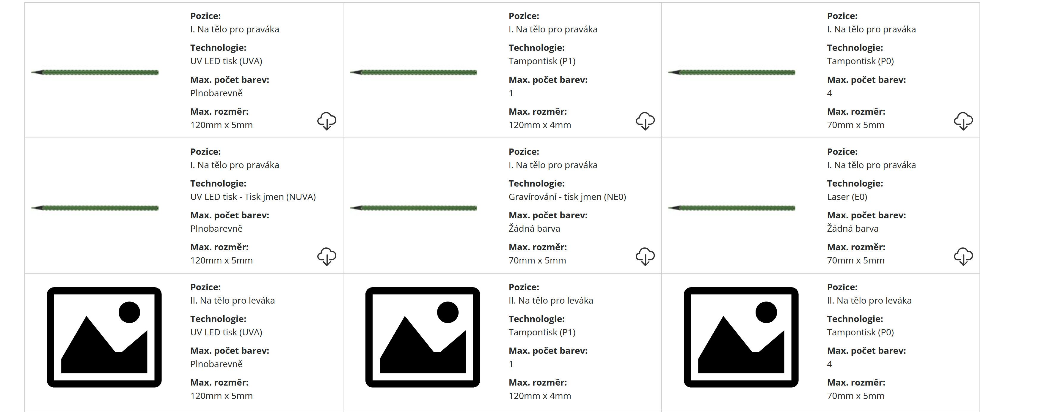Click the "Laser (E0)" technology text
Image resolution: width=1058 pixels, height=412 pixels.
[847, 197]
